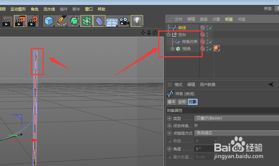Open Render Settings clapperboard with gear
The image size is (279, 166).
(33, 21)
